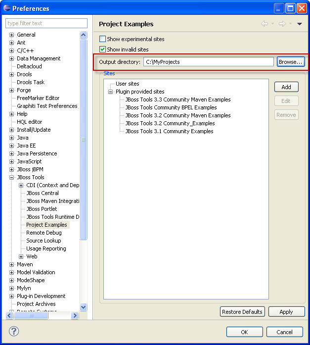Click the tree's vertical scrollbar down arrow
Image resolution: width=310 pixels, height=345 pixels.
[x=83, y=307]
